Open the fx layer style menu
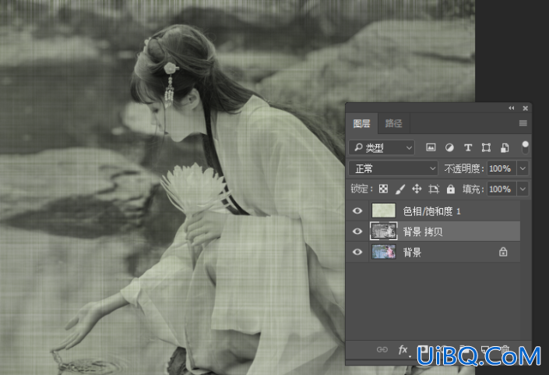Viewport: 549px width, 375px height. [403, 349]
